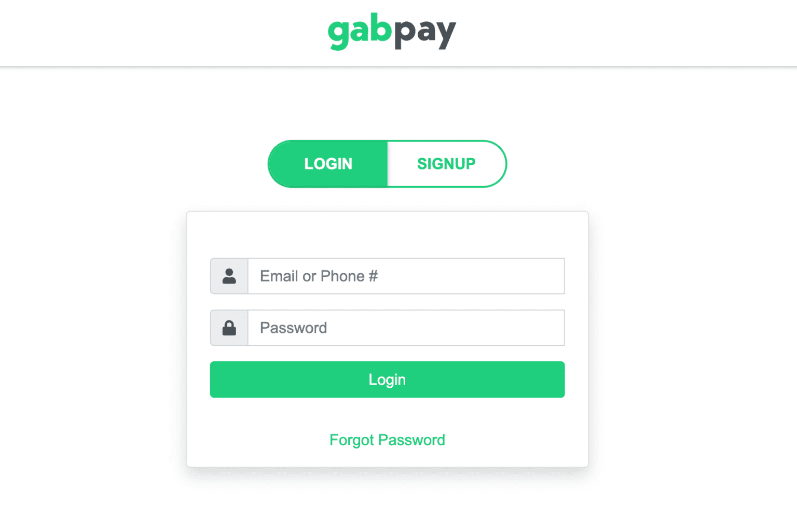
Task: Click the padlock icon beside the password field
Action: (x=229, y=328)
